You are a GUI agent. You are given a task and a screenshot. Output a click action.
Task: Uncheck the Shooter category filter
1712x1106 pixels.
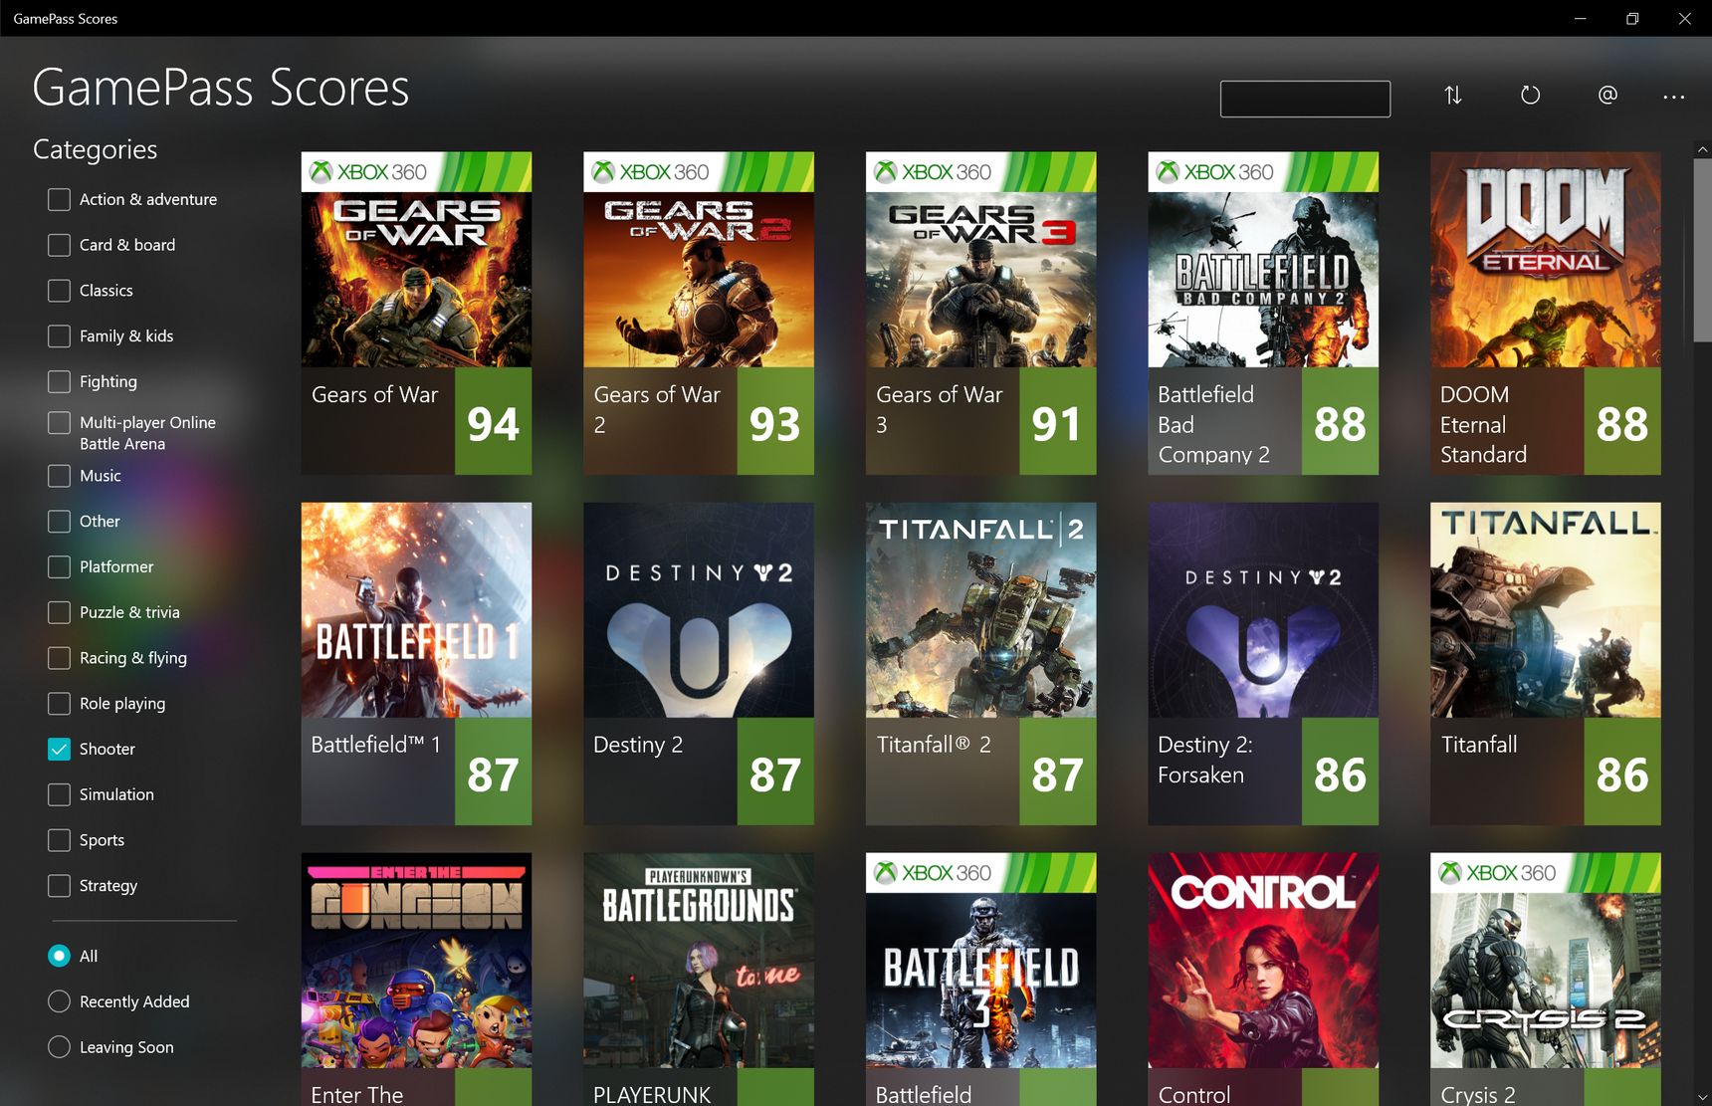pos(60,750)
